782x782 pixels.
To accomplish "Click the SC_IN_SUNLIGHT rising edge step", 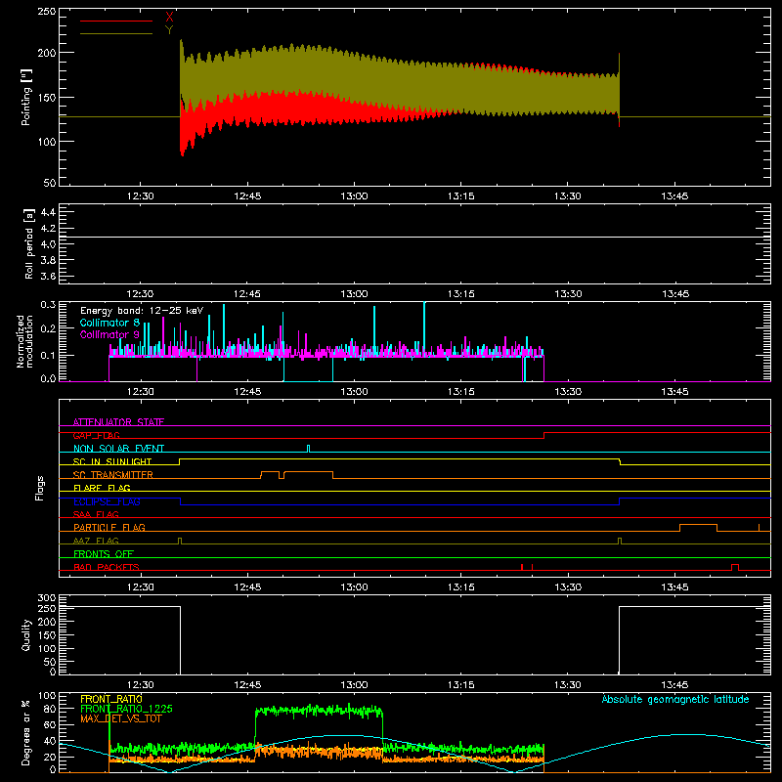I will click(x=180, y=461).
